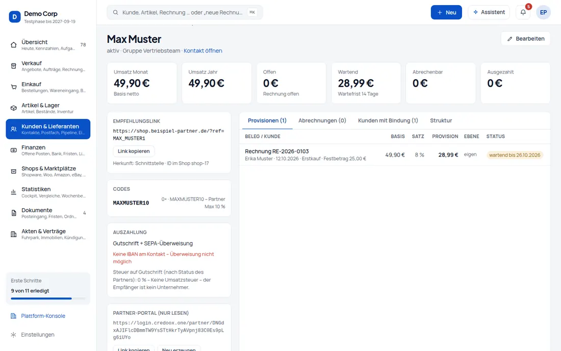This screenshot has height=351, width=561.
Task: Click the Statistiken bar chart icon
Action: tap(14, 192)
